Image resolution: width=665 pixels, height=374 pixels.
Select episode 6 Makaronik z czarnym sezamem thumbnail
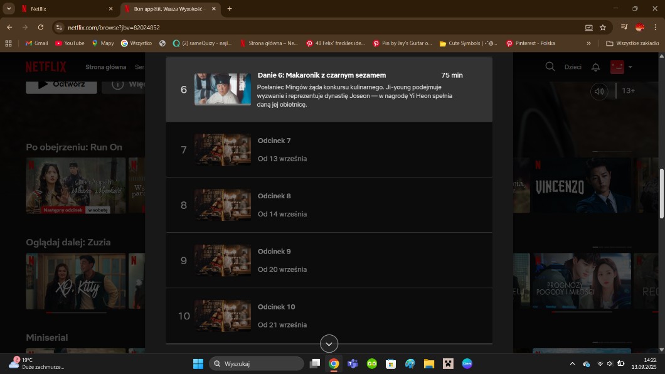pos(222,89)
